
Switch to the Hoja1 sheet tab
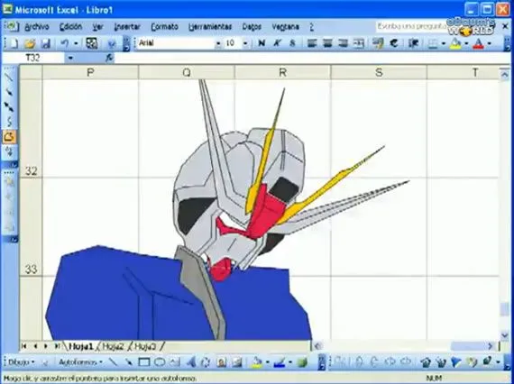point(80,346)
